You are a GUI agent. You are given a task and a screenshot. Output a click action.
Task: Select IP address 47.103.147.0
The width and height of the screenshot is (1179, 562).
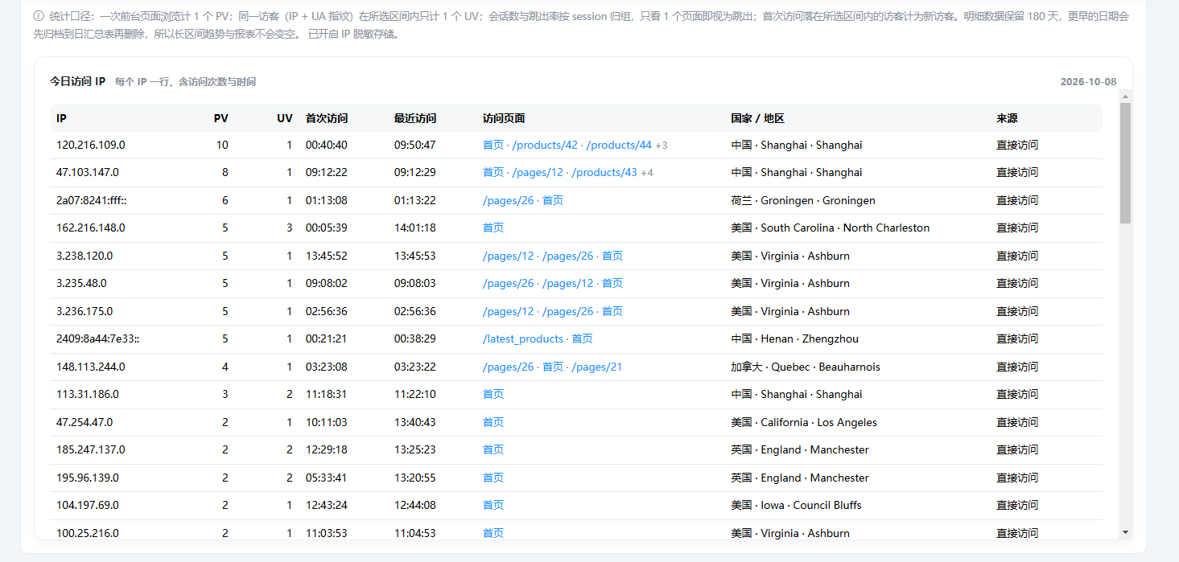88,173
